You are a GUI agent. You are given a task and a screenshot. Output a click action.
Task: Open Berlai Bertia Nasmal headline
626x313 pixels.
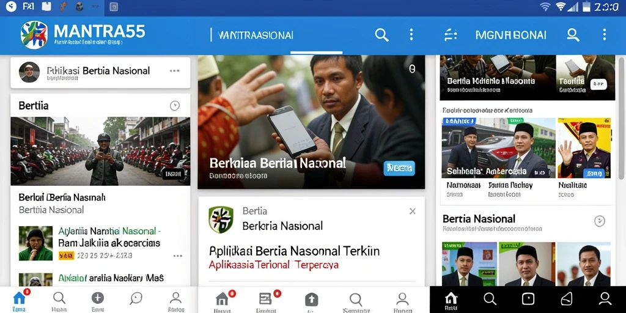62,197
